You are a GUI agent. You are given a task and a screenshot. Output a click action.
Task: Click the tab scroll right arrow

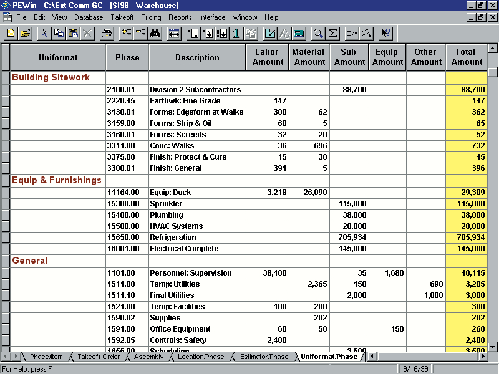coord(16,357)
